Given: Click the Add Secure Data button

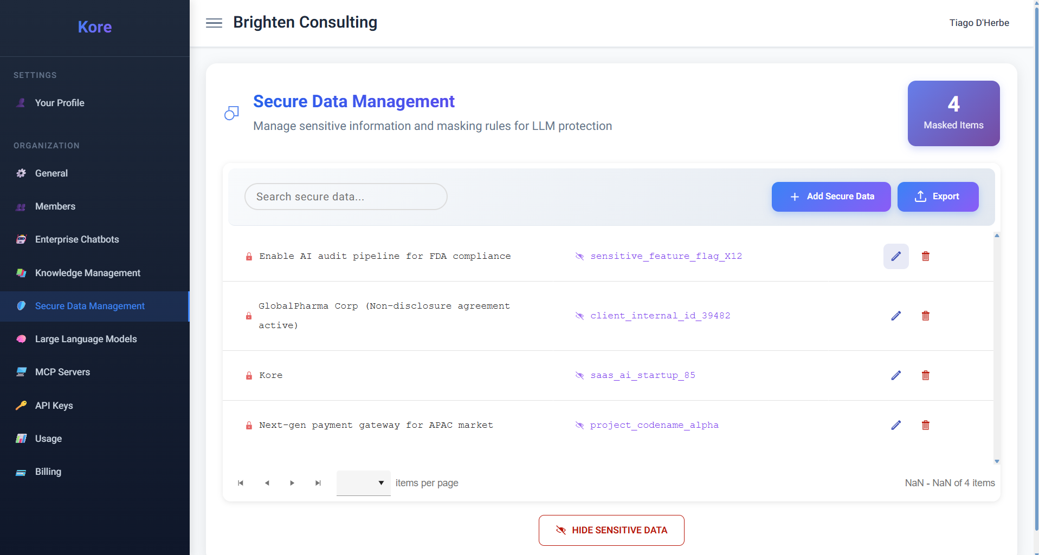Looking at the screenshot, I should pyautogui.click(x=831, y=197).
